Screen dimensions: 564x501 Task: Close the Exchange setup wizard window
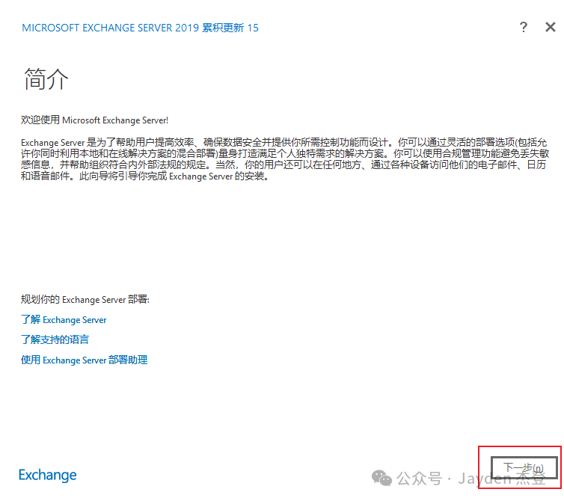550,28
